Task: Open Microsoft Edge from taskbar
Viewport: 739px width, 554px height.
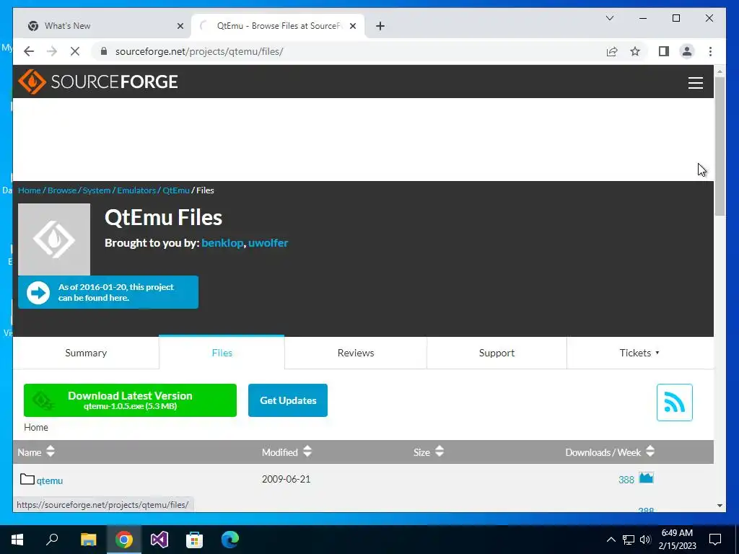Action: pyautogui.click(x=230, y=540)
